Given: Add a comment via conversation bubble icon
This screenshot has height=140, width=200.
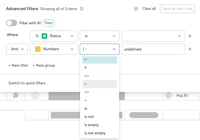Looking at the screenshot, I should [16, 95].
